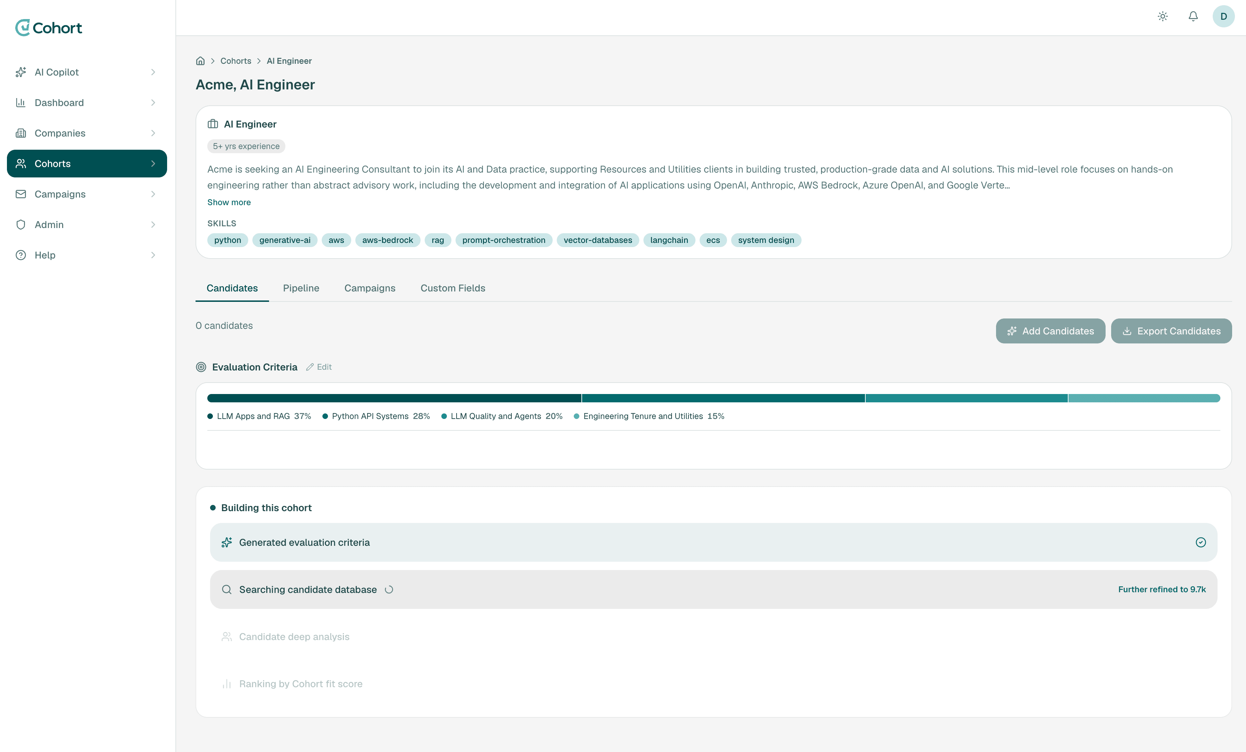Open the user avatar D menu

[x=1223, y=16]
